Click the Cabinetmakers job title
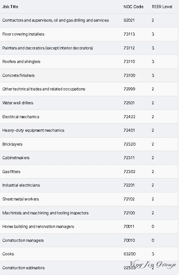Screen dimensions: 179x275 16,158
